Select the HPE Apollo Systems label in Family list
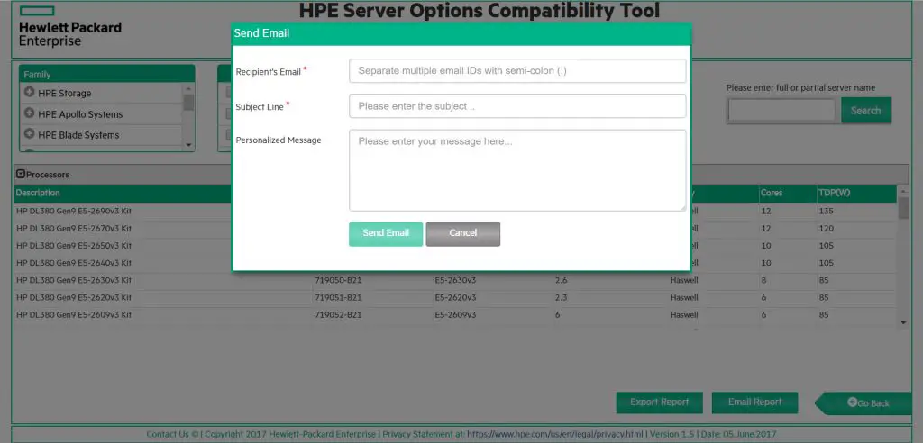 tap(80, 114)
